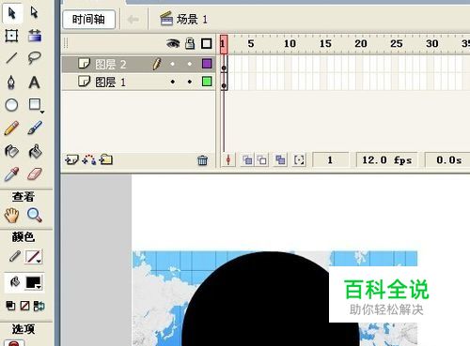
Task: Select the Free Transform tool
Action: (11, 36)
